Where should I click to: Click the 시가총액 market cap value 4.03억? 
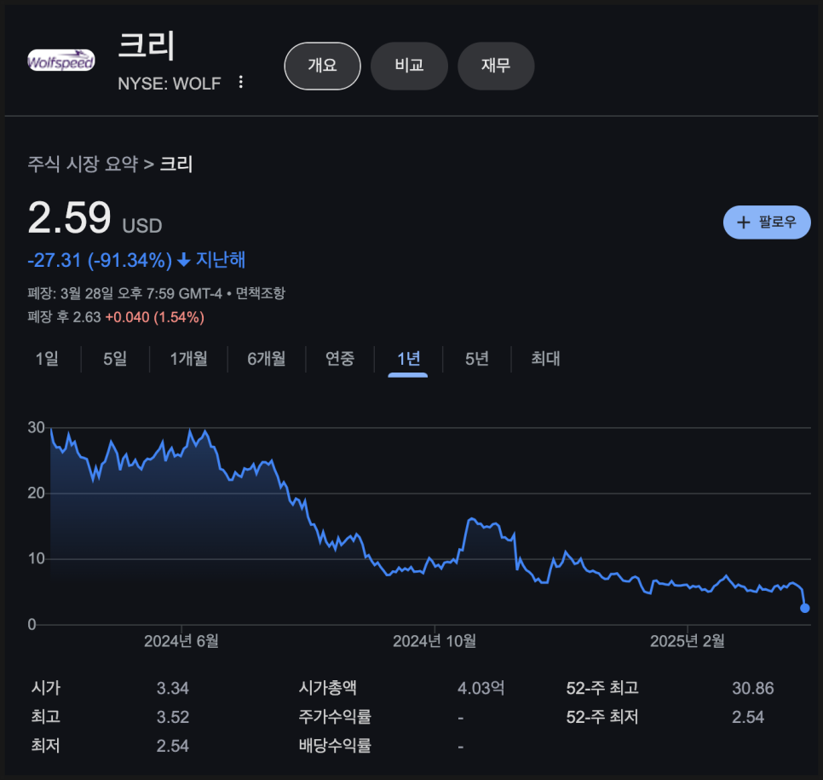(481, 688)
